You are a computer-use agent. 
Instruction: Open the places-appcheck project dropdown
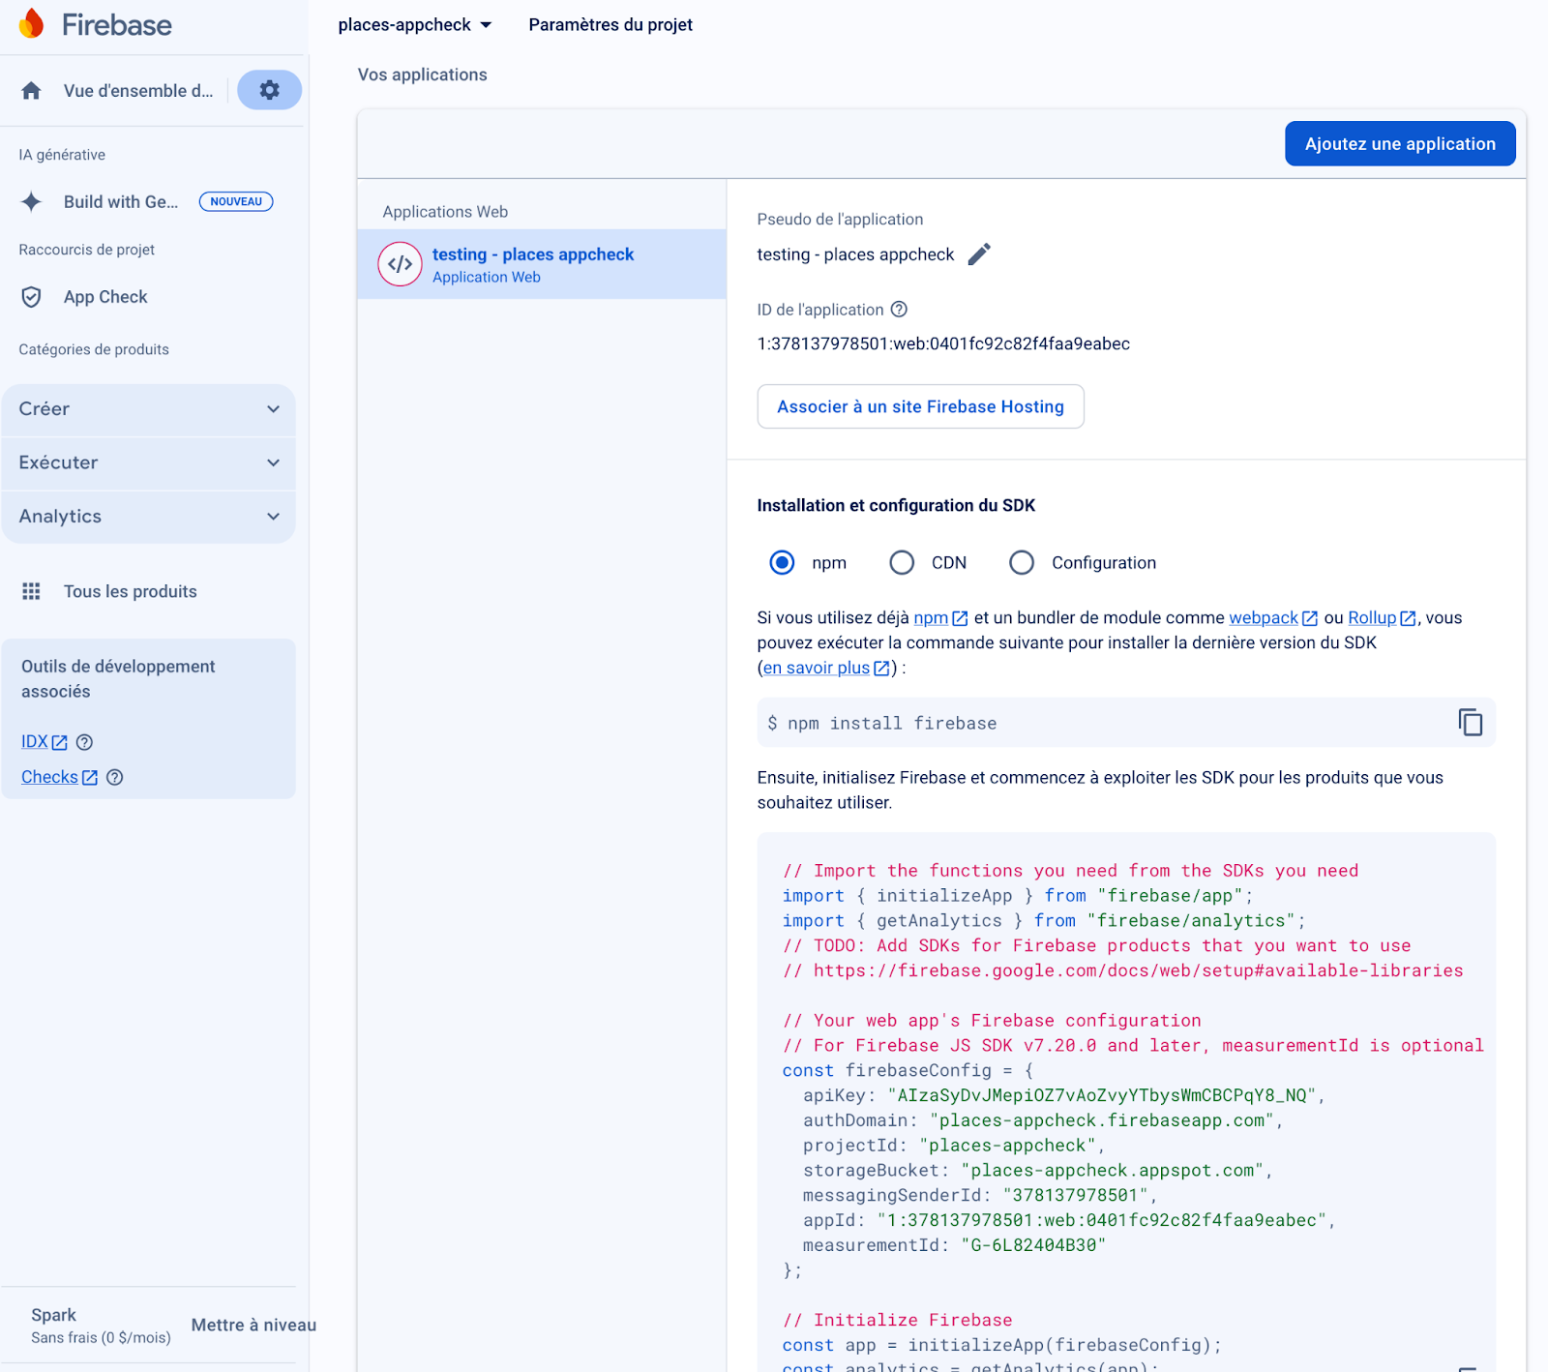(414, 25)
